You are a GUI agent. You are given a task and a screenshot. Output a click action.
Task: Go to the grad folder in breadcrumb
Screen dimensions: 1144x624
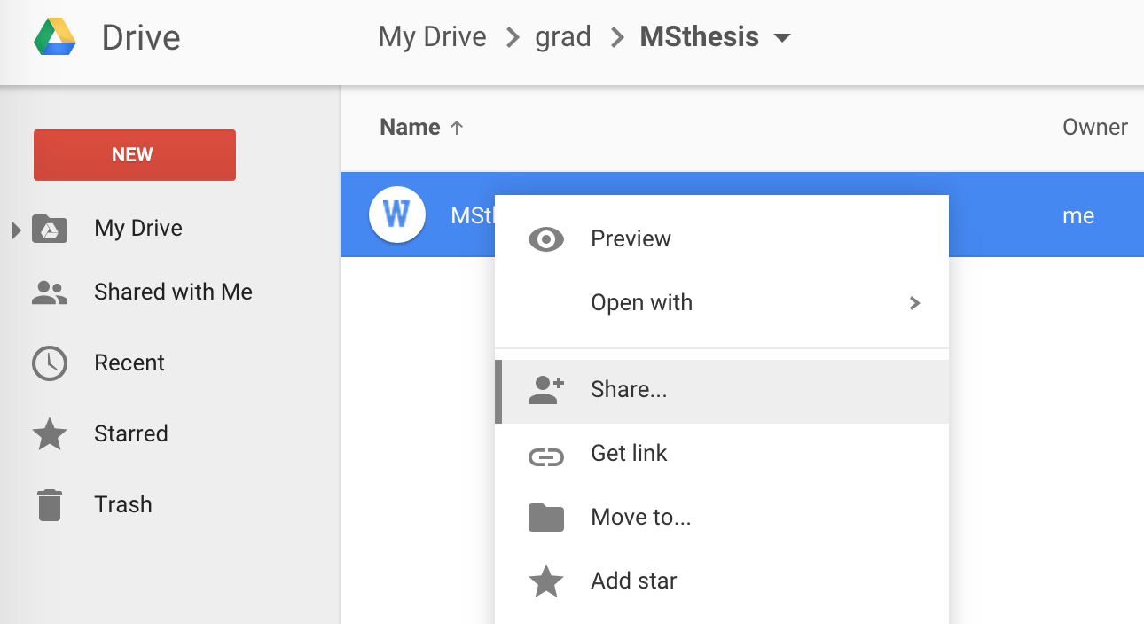563,37
